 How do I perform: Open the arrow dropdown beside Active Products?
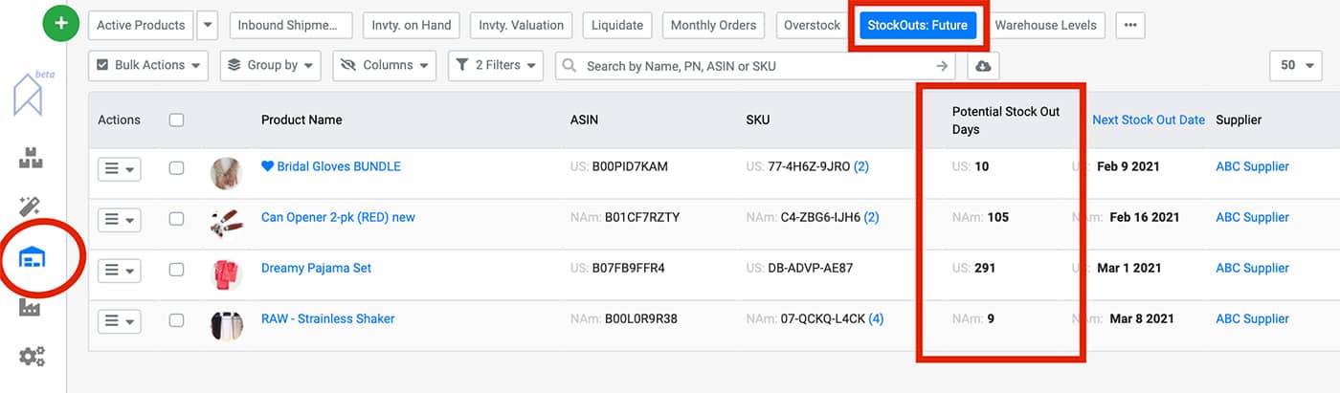click(208, 26)
